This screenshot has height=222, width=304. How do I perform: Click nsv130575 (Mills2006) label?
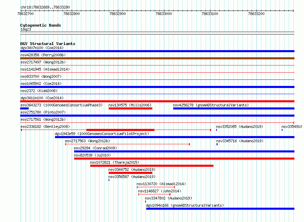pyautogui.click(x=130, y=105)
